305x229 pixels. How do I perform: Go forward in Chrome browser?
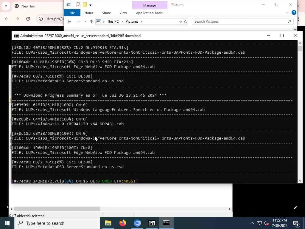click(x=17, y=19)
